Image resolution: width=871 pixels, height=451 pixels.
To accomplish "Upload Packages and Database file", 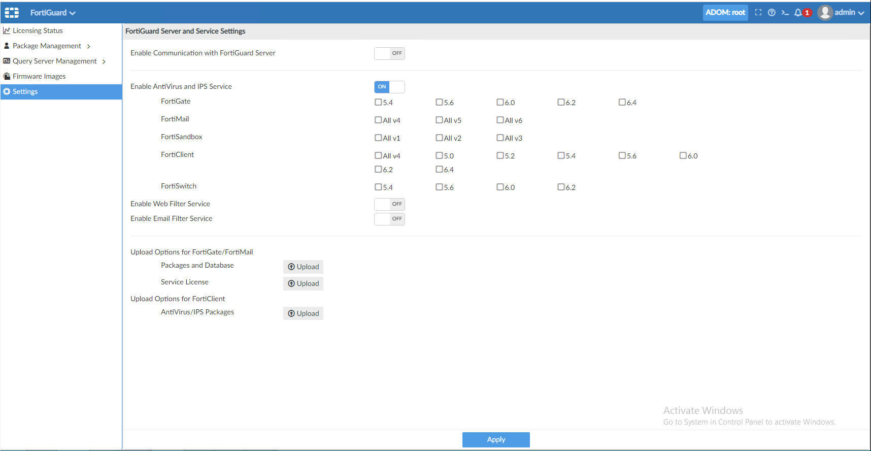I will pos(303,267).
